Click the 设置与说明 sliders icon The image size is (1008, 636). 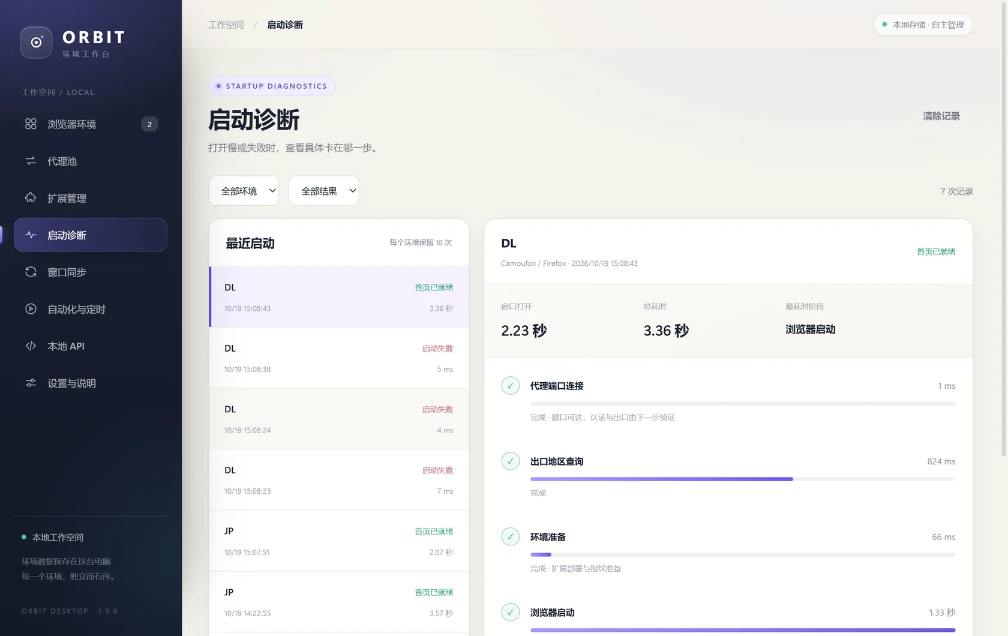tap(31, 383)
